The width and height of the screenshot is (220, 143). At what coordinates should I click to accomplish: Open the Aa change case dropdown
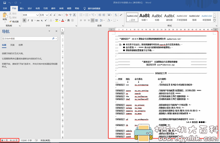click(60, 15)
